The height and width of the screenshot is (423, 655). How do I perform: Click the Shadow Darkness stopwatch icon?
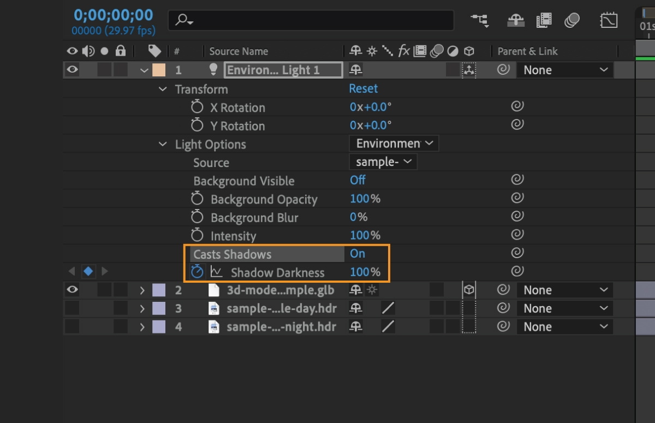[x=197, y=271]
